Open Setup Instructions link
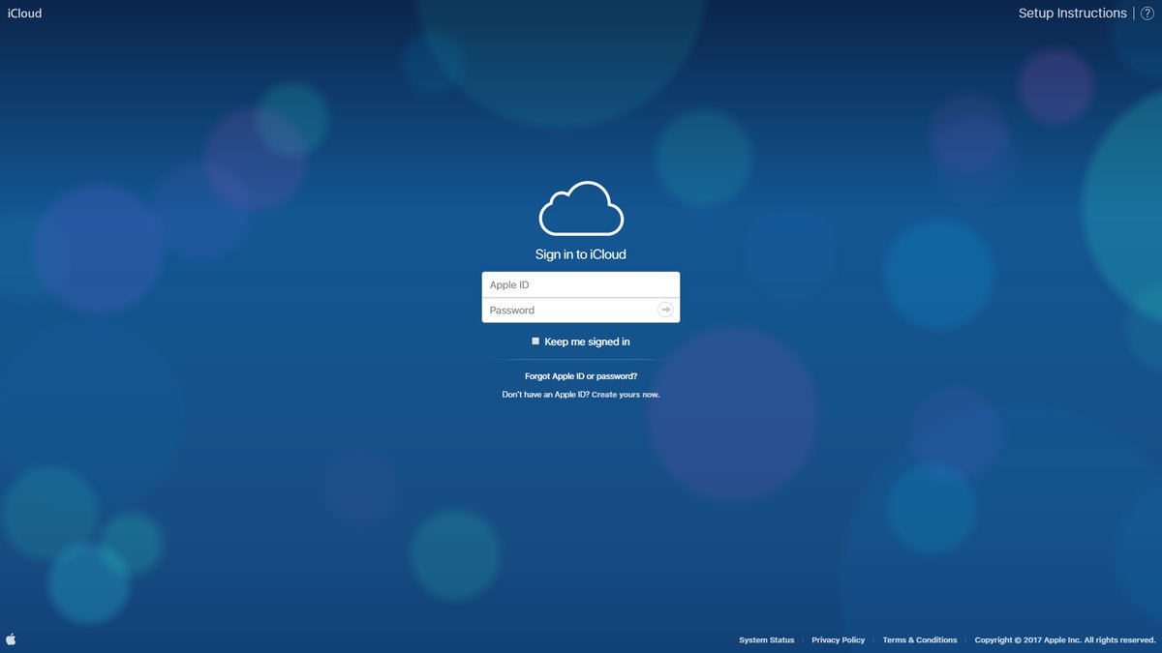The width and height of the screenshot is (1162, 653). pos(1073,14)
